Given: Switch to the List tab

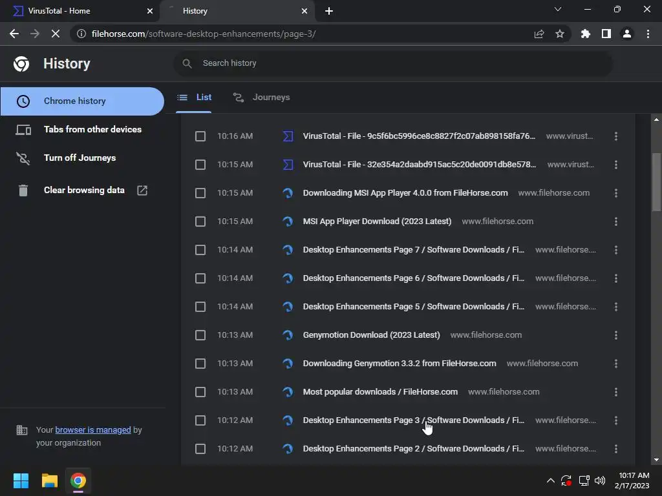Looking at the screenshot, I should point(194,98).
